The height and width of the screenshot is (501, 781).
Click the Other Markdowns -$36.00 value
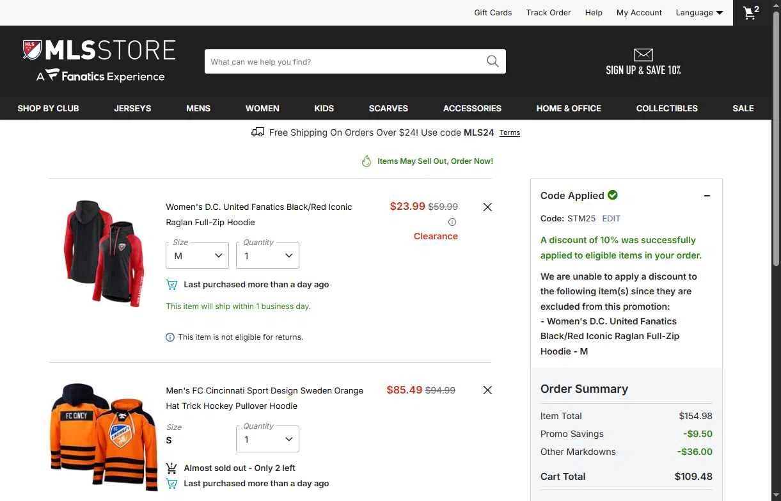[x=695, y=452]
